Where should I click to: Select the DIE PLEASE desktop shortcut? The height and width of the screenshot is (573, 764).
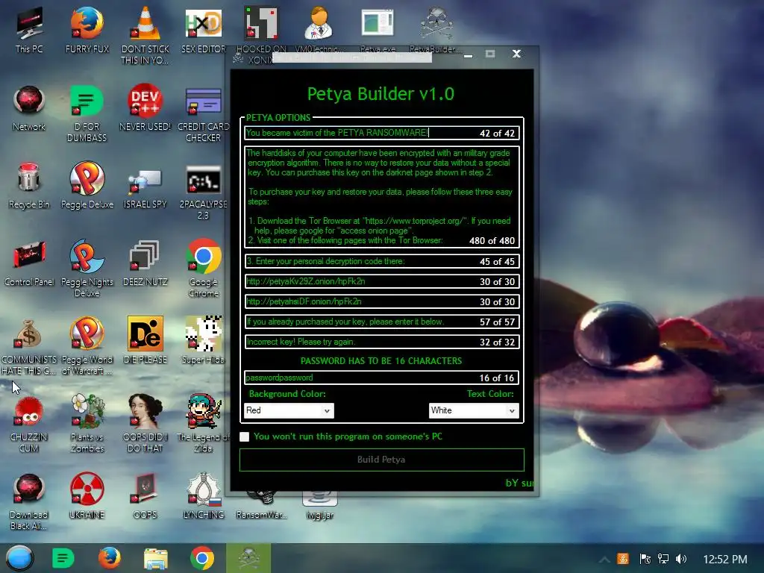tap(145, 340)
